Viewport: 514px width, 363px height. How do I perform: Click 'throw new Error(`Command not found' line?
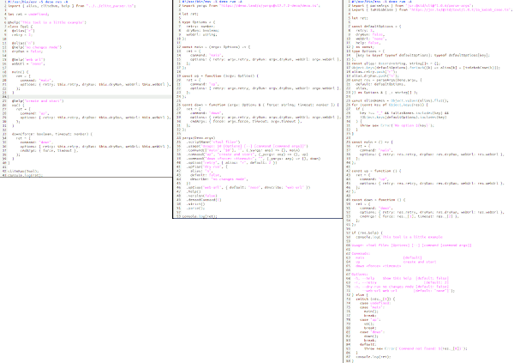tap(415, 348)
